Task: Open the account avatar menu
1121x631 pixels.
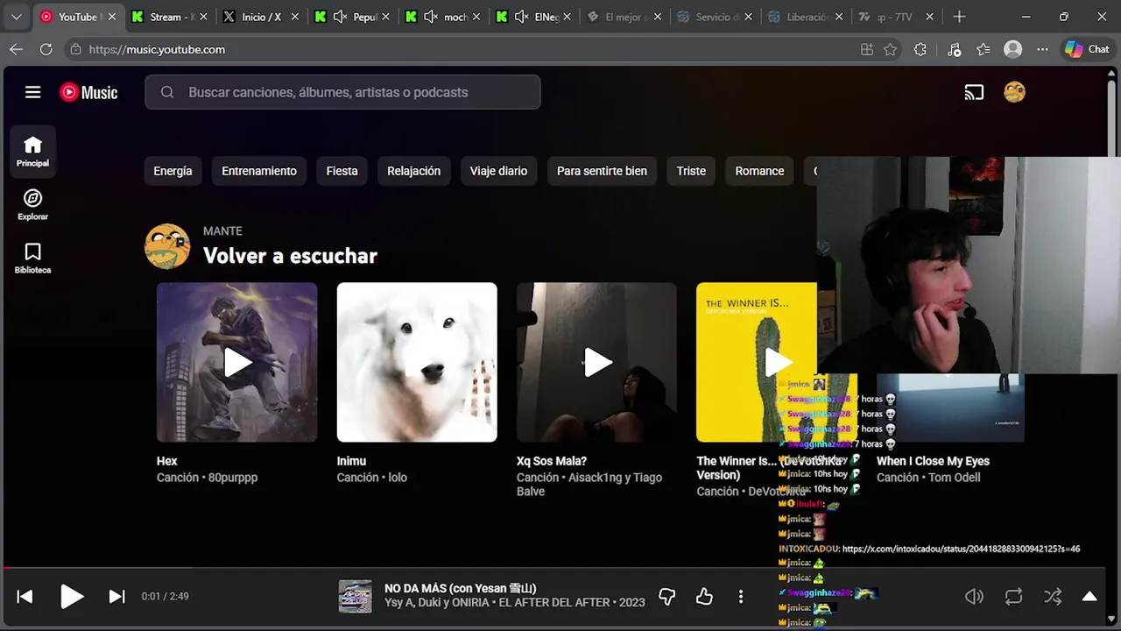Action: [x=1014, y=92]
